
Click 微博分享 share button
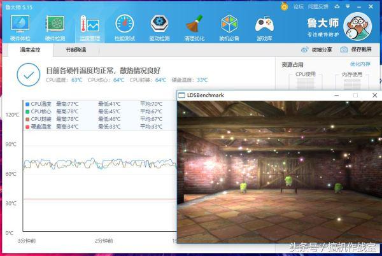[316, 50]
